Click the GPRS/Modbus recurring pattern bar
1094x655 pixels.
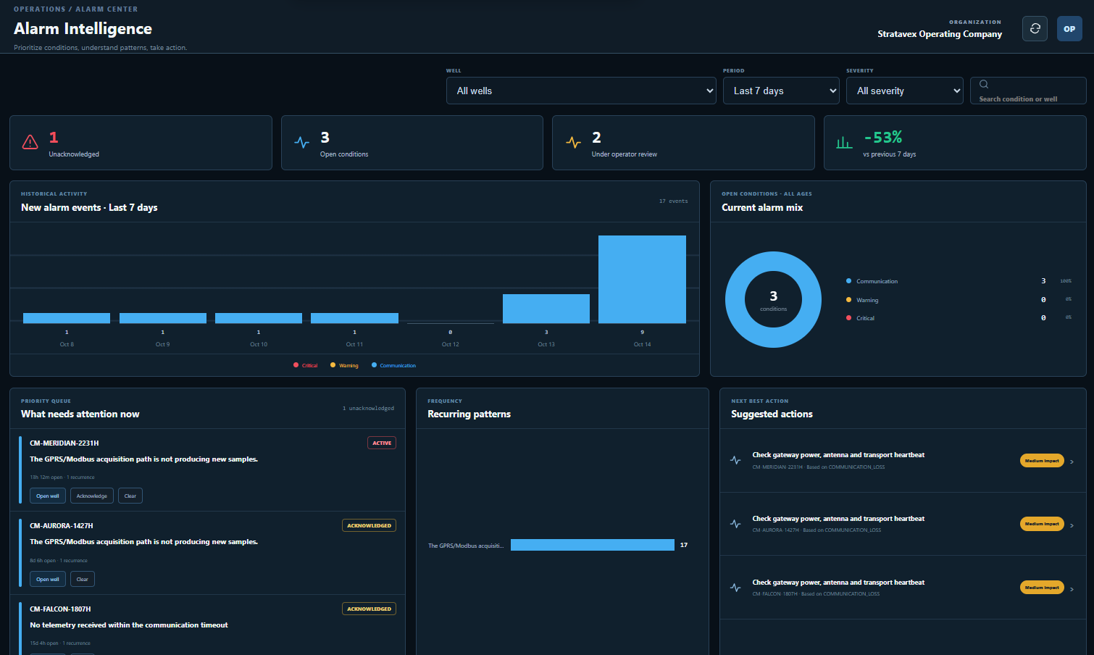click(593, 545)
